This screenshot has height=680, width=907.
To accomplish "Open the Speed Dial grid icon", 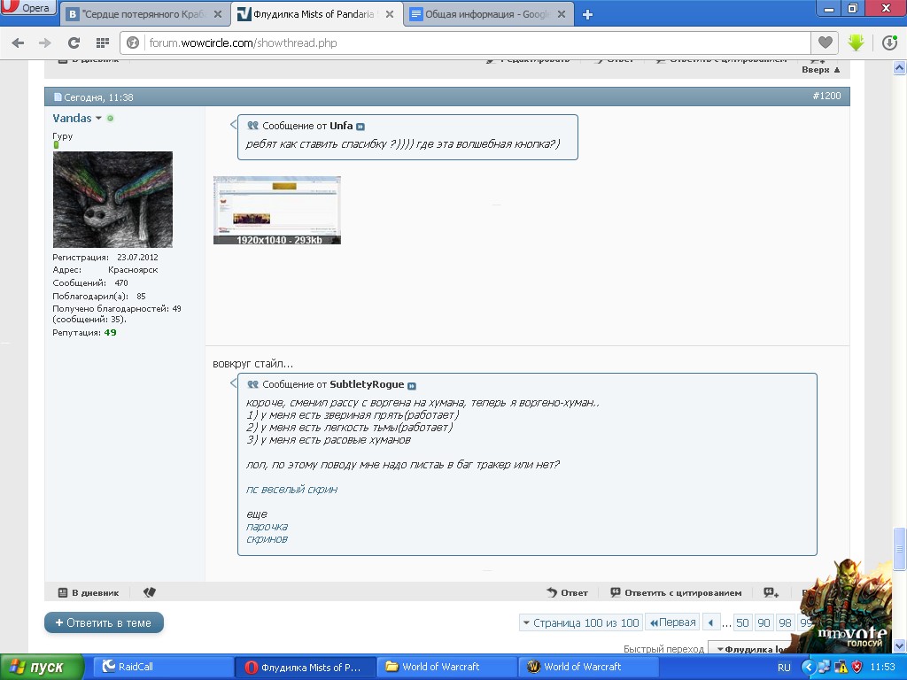I will [102, 42].
